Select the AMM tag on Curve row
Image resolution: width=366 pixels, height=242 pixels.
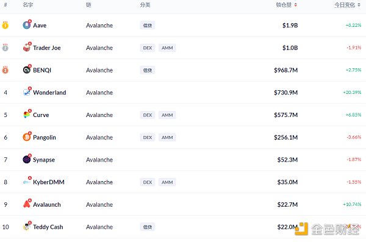[x=167, y=115]
